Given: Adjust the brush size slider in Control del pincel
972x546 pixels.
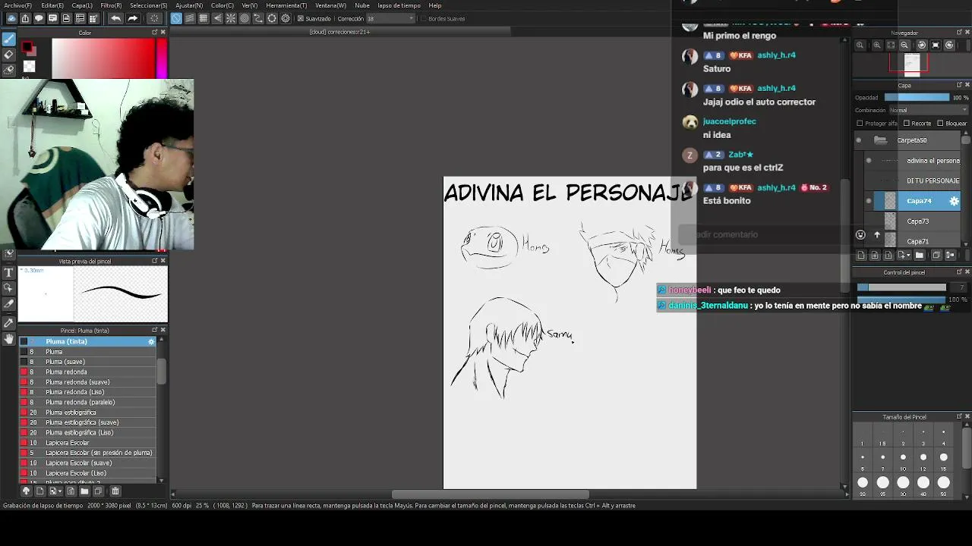Looking at the screenshot, I should tap(901, 287).
